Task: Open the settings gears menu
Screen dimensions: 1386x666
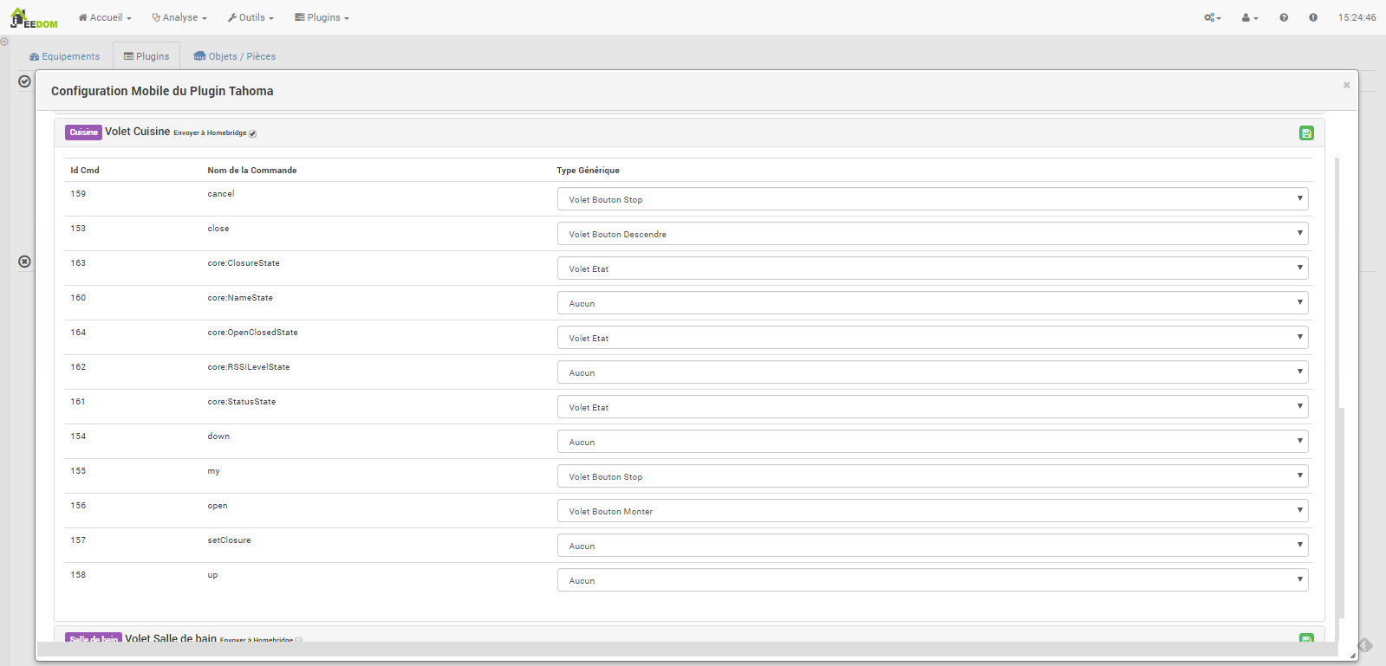Action: click(x=1213, y=17)
